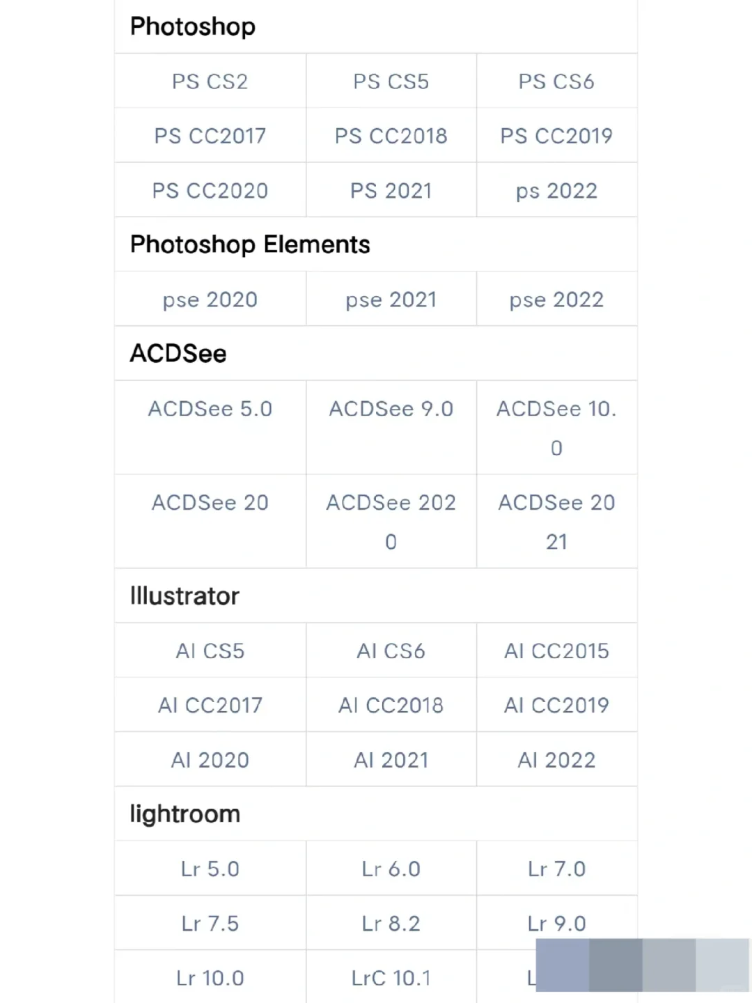
Task: Select pse 2022 entry
Action: coord(556,300)
